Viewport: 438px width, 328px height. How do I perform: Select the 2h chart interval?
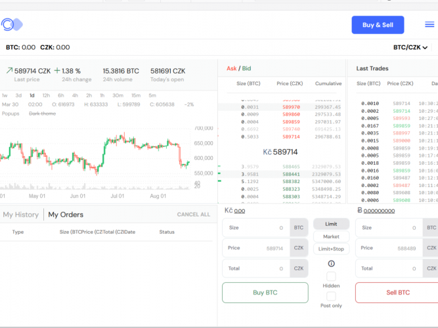point(89,96)
